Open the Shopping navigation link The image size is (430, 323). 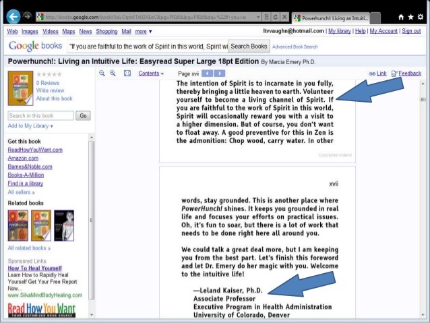point(106,32)
